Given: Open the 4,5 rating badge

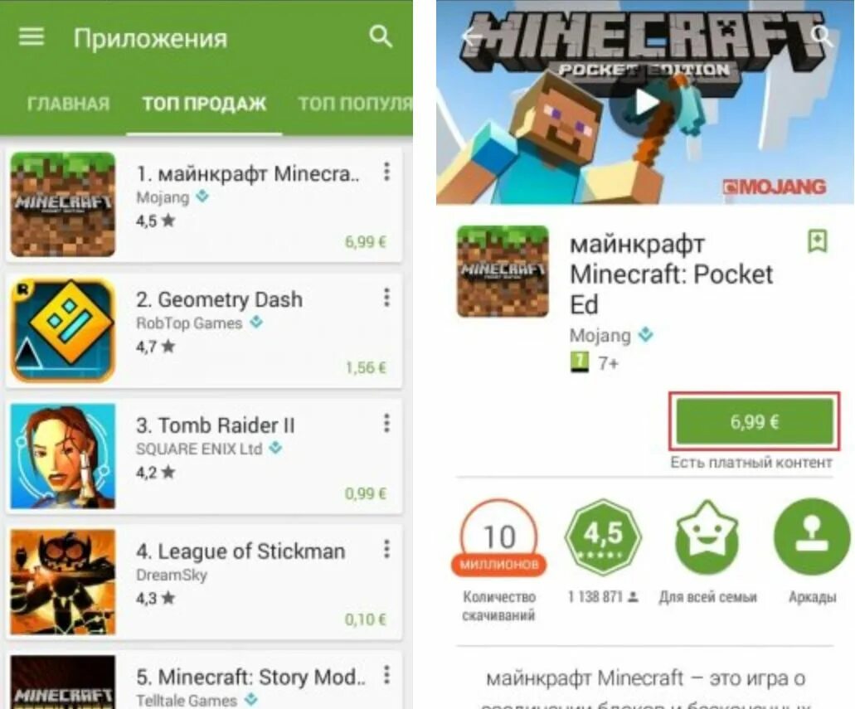Looking at the screenshot, I should 602,536.
